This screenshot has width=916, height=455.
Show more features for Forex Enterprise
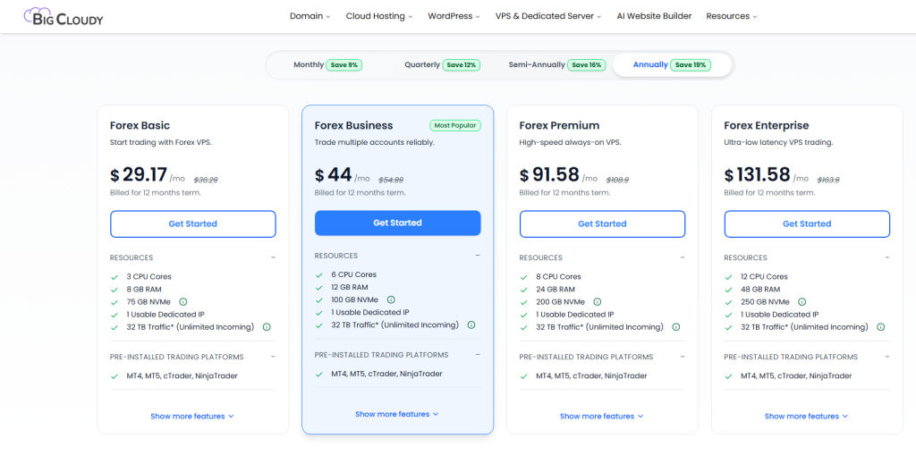click(806, 417)
